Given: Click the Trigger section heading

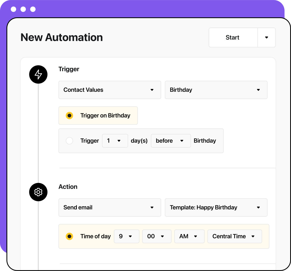Looking at the screenshot, I should click(x=69, y=69).
